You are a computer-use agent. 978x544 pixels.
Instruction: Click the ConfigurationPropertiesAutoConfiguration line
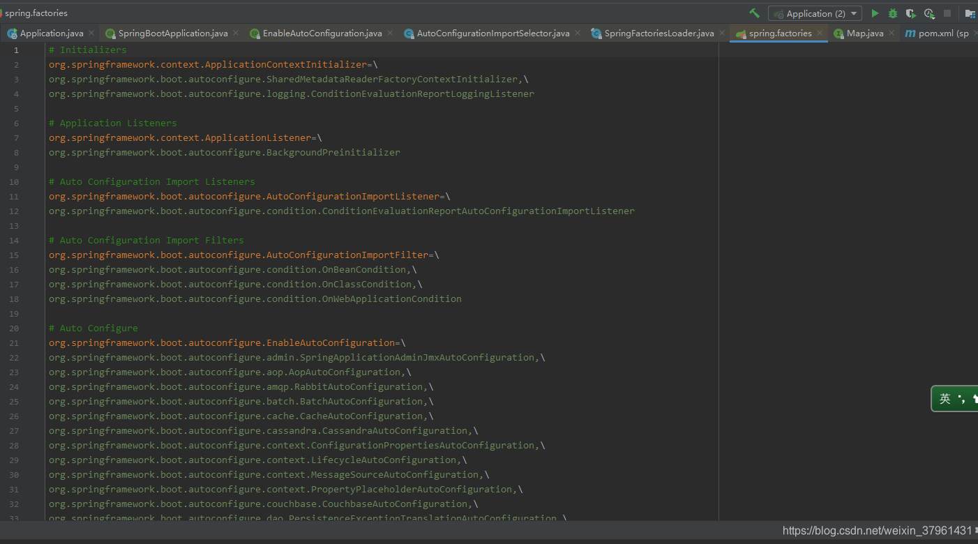pos(297,445)
